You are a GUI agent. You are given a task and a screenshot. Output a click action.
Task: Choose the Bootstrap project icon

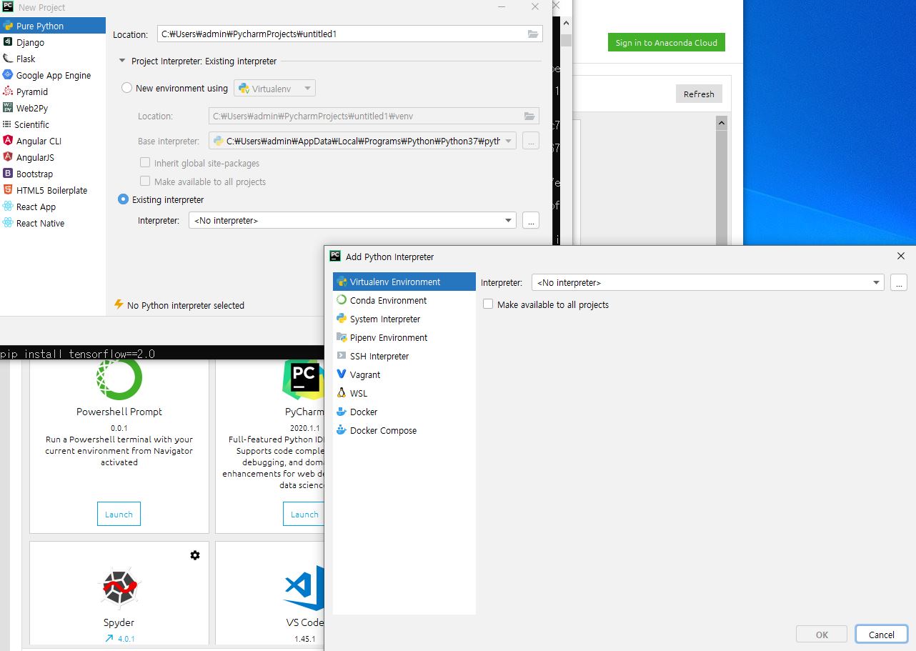[8, 174]
